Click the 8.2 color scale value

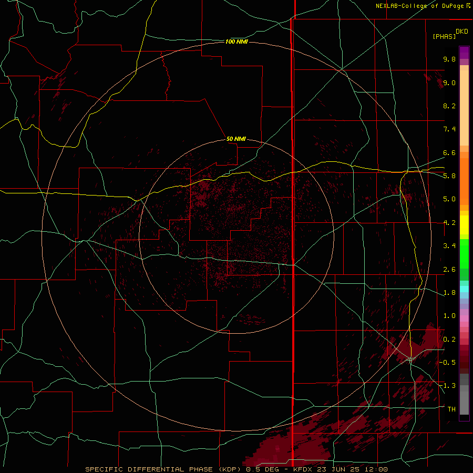coord(449,106)
